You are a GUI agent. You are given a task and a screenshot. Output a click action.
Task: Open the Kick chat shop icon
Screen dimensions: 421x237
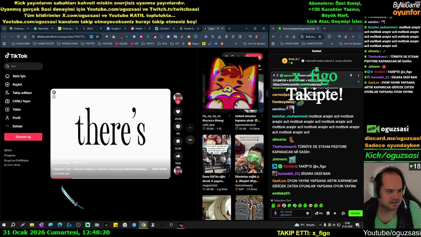328,213
